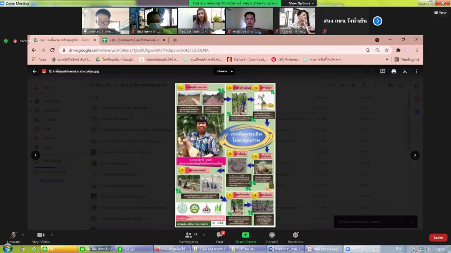Open the LINE app from the taskbar
451x253 pixels.
[x=59, y=249]
